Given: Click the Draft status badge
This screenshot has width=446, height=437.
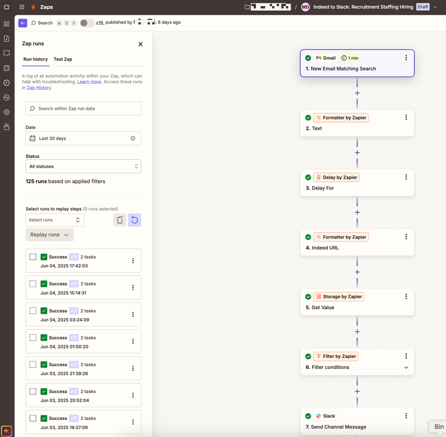Looking at the screenshot, I should [x=422, y=7].
